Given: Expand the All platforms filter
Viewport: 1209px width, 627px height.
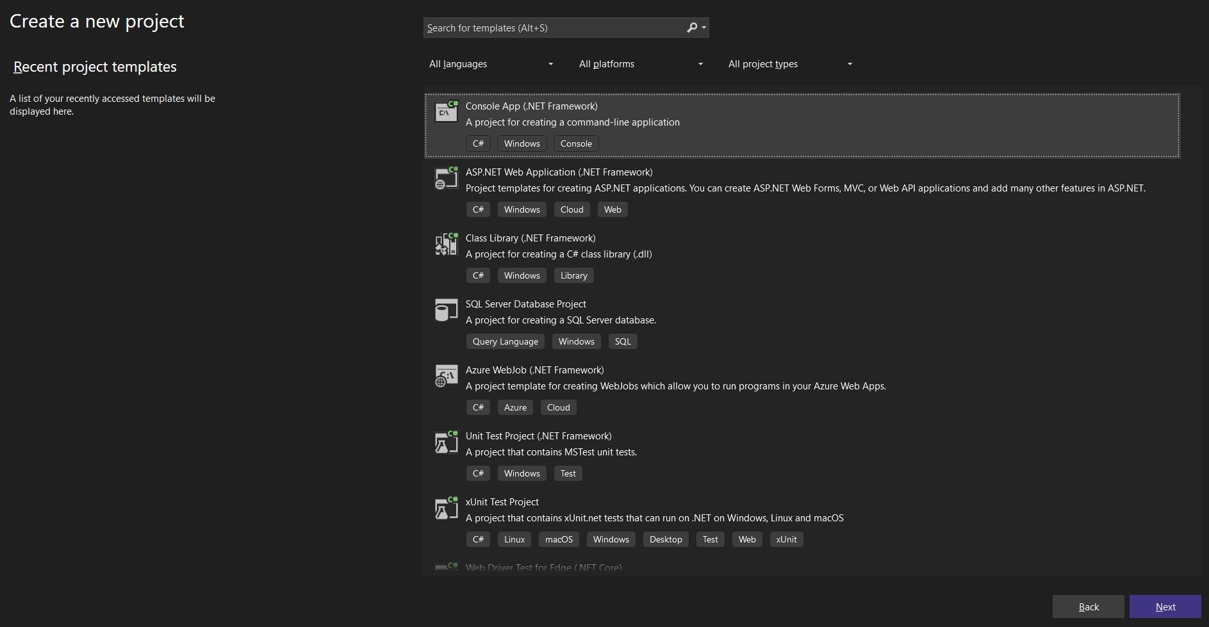Looking at the screenshot, I should pyautogui.click(x=641, y=64).
